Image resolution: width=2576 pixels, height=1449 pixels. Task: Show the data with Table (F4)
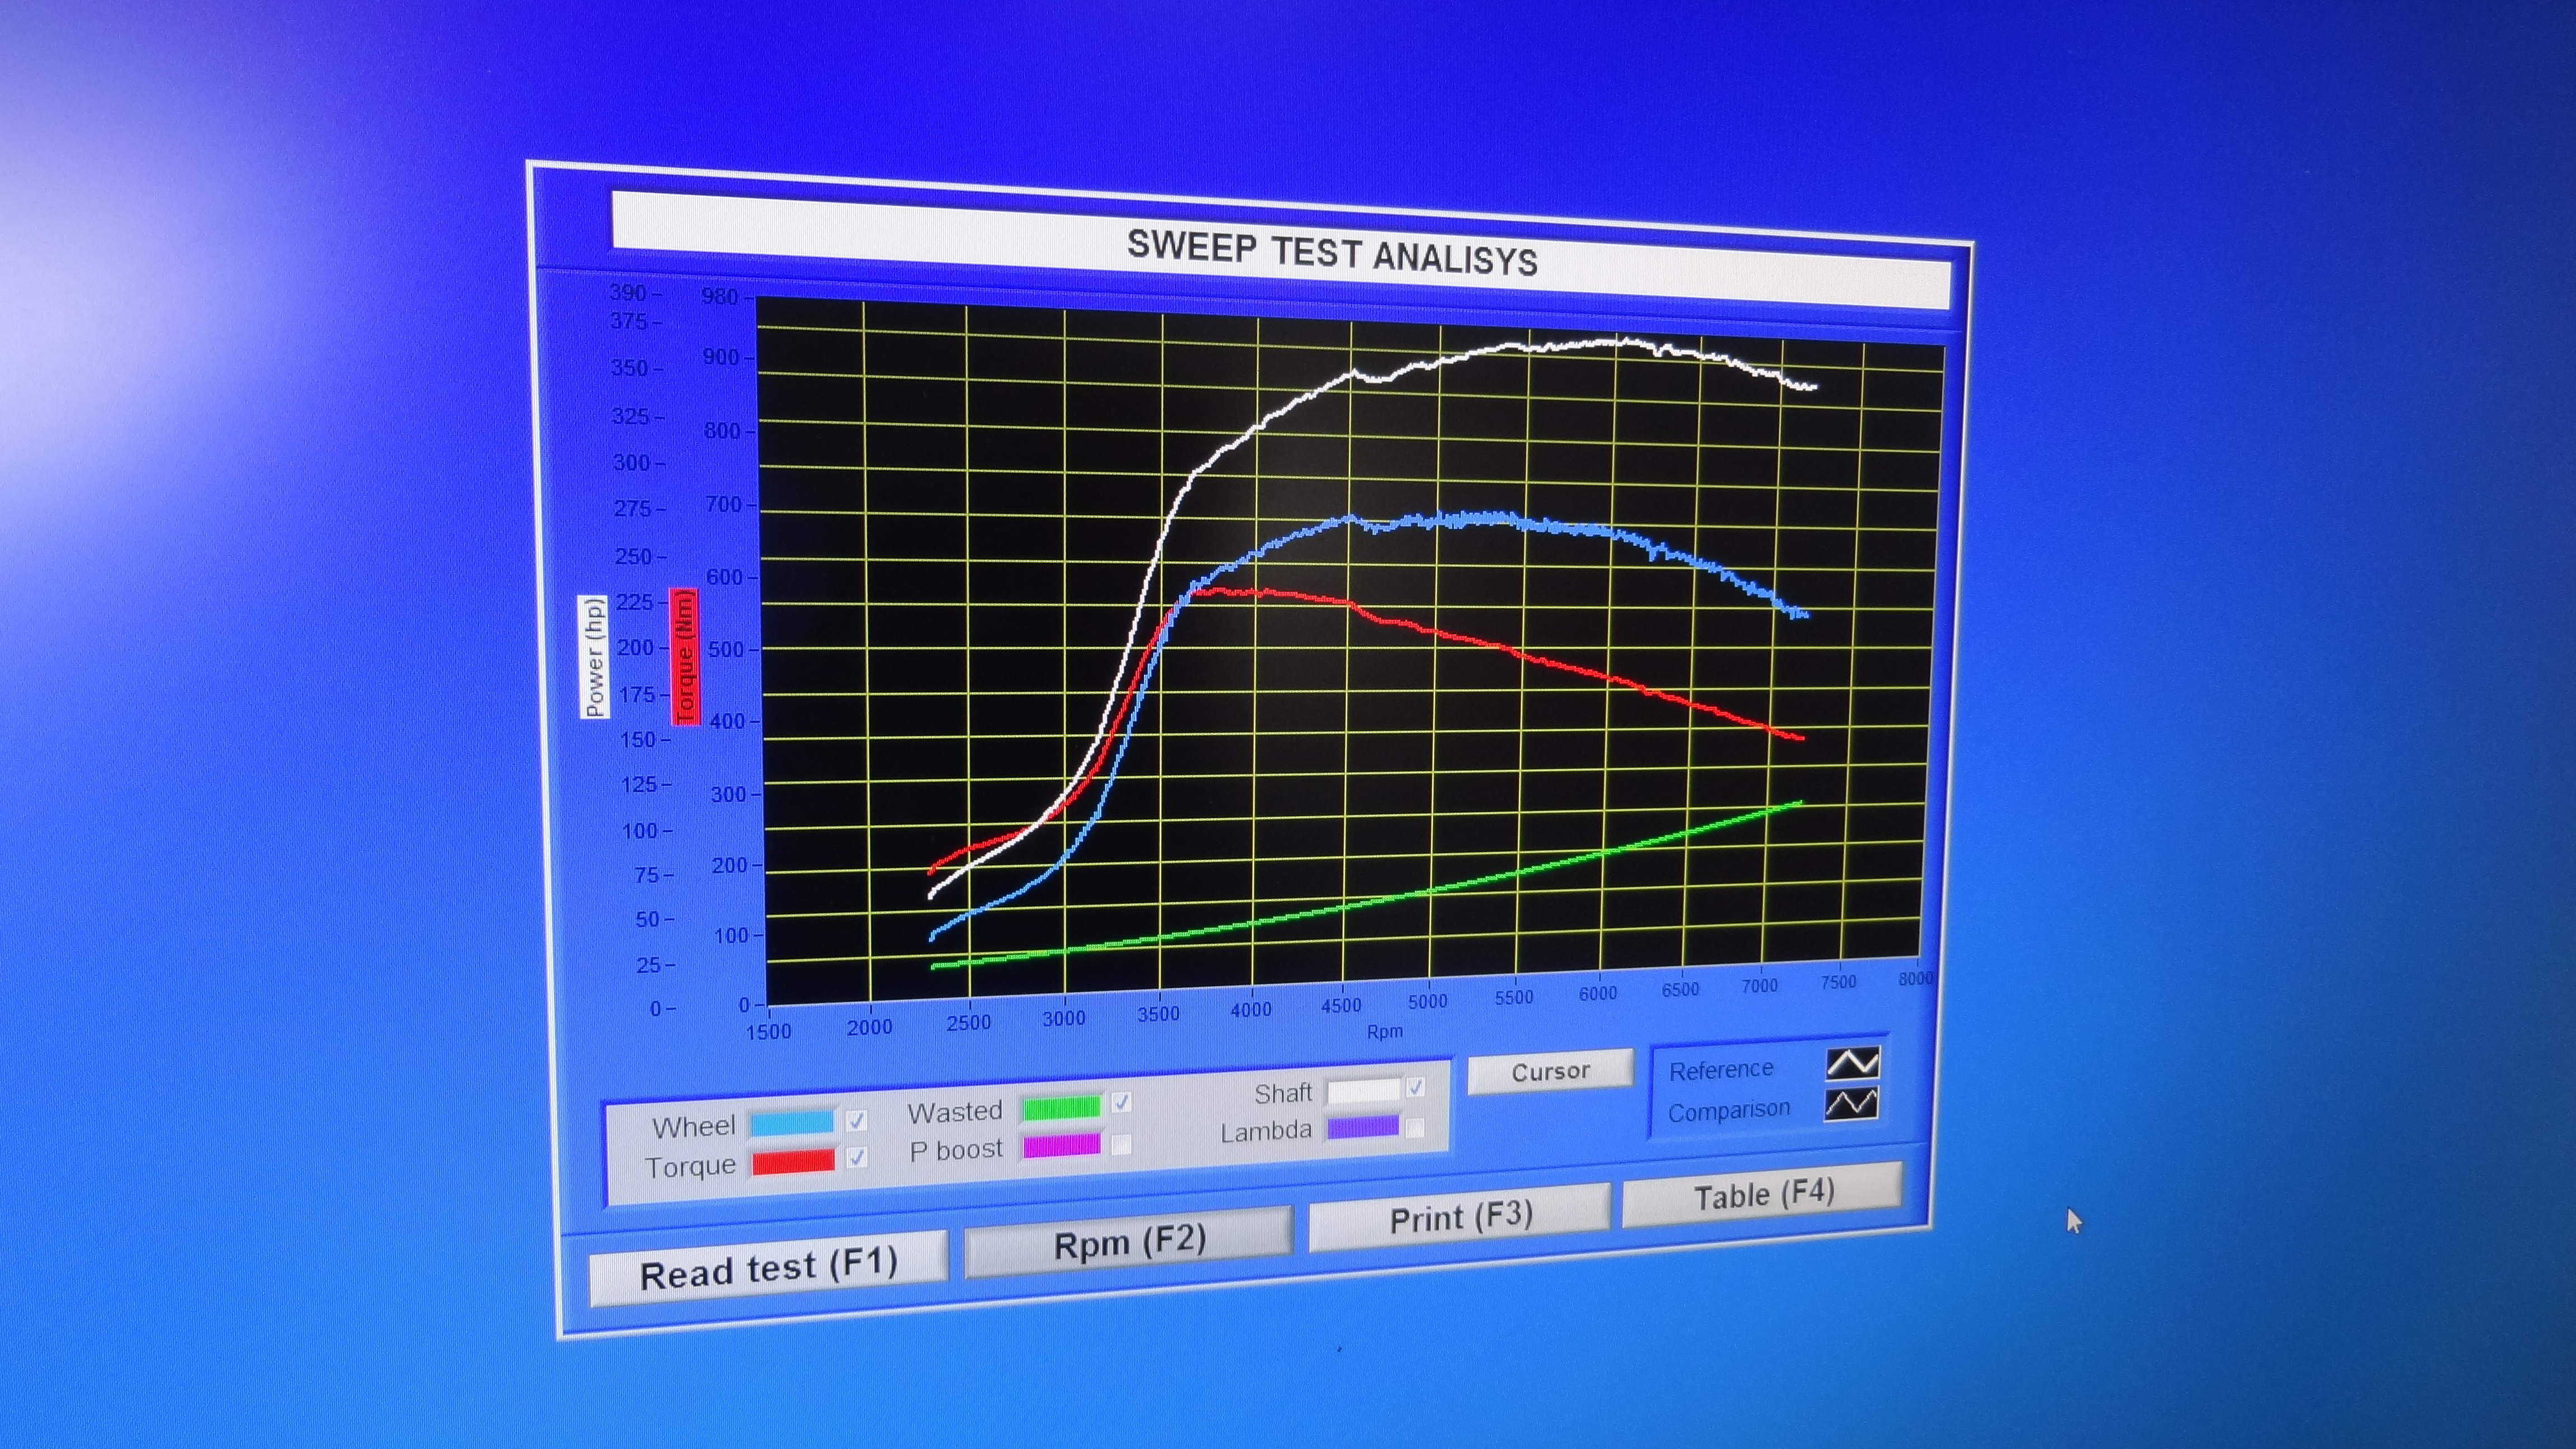(x=1763, y=1194)
